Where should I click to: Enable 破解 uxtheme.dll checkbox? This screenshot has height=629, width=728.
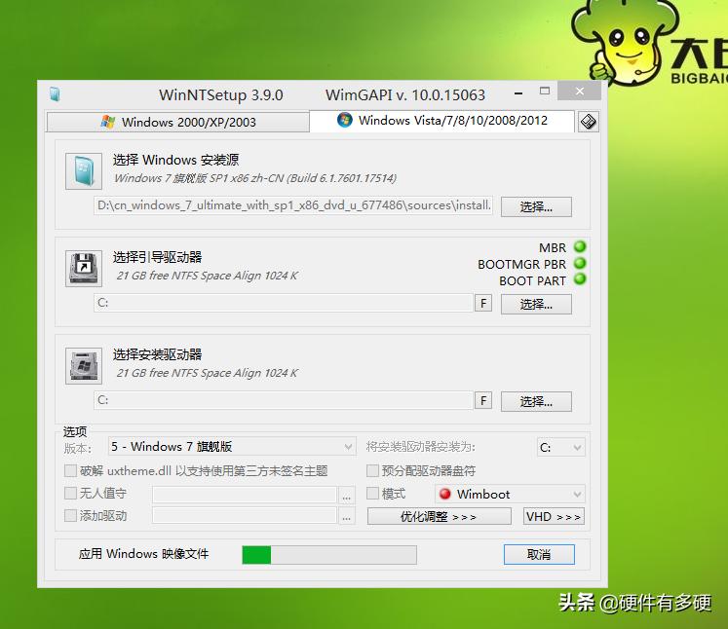pos(70,471)
